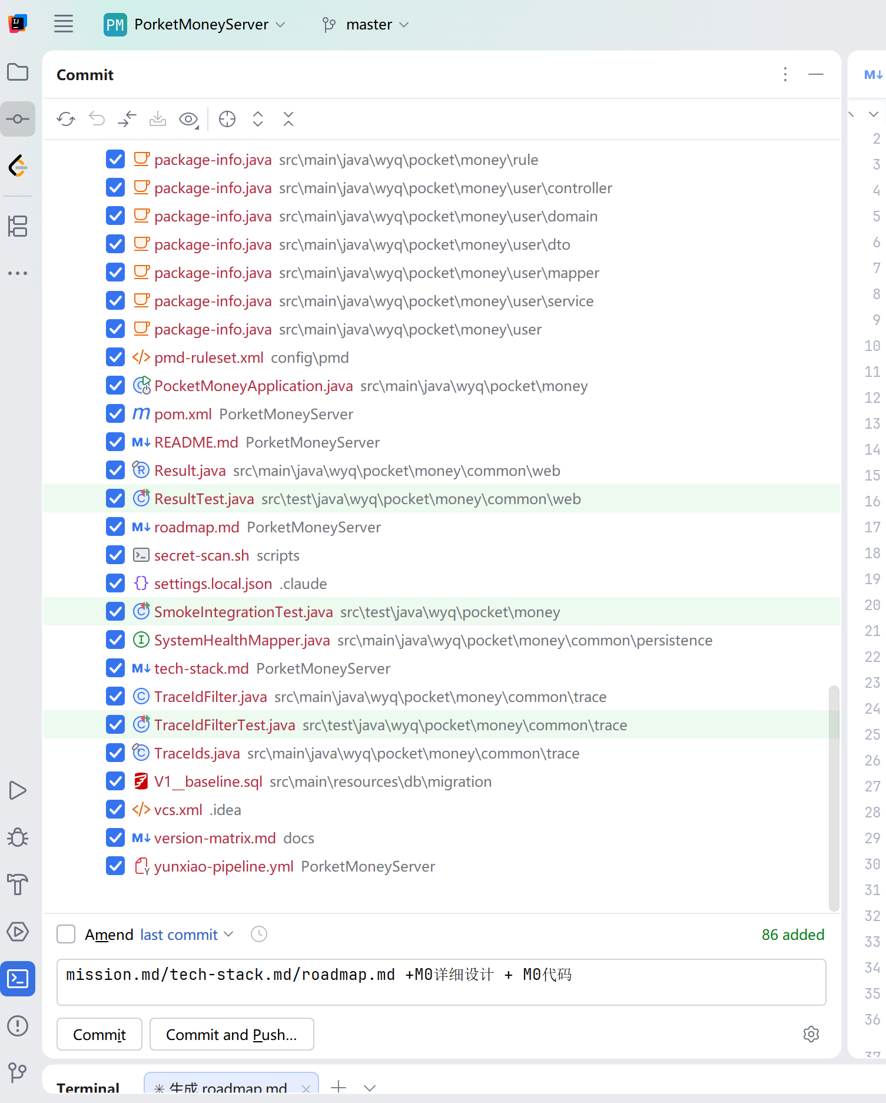Select ResultTest.java in changes list
The image size is (886, 1103).
(x=442, y=499)
